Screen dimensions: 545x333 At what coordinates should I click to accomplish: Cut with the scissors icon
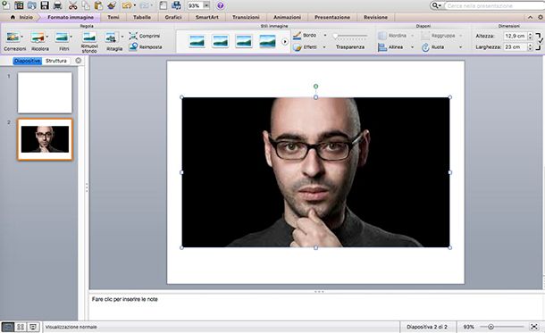point(72,5)
